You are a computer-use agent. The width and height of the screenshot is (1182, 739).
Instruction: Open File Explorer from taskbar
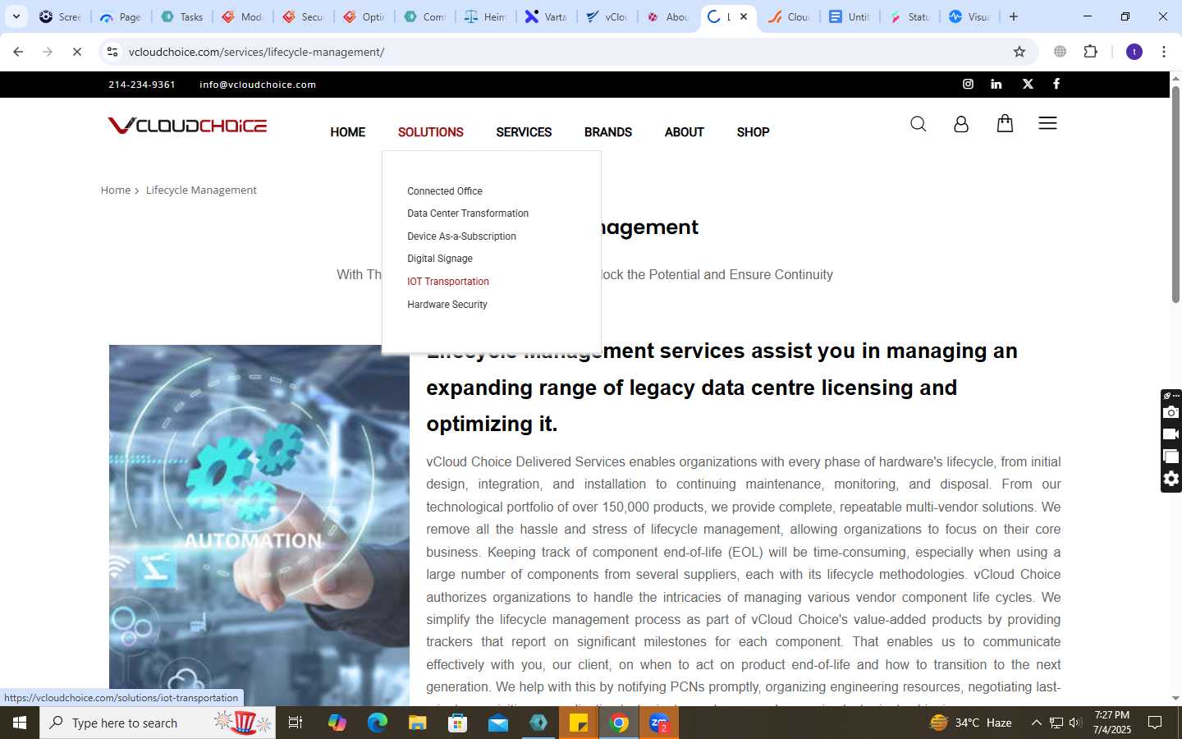click(x=417, y=723)
